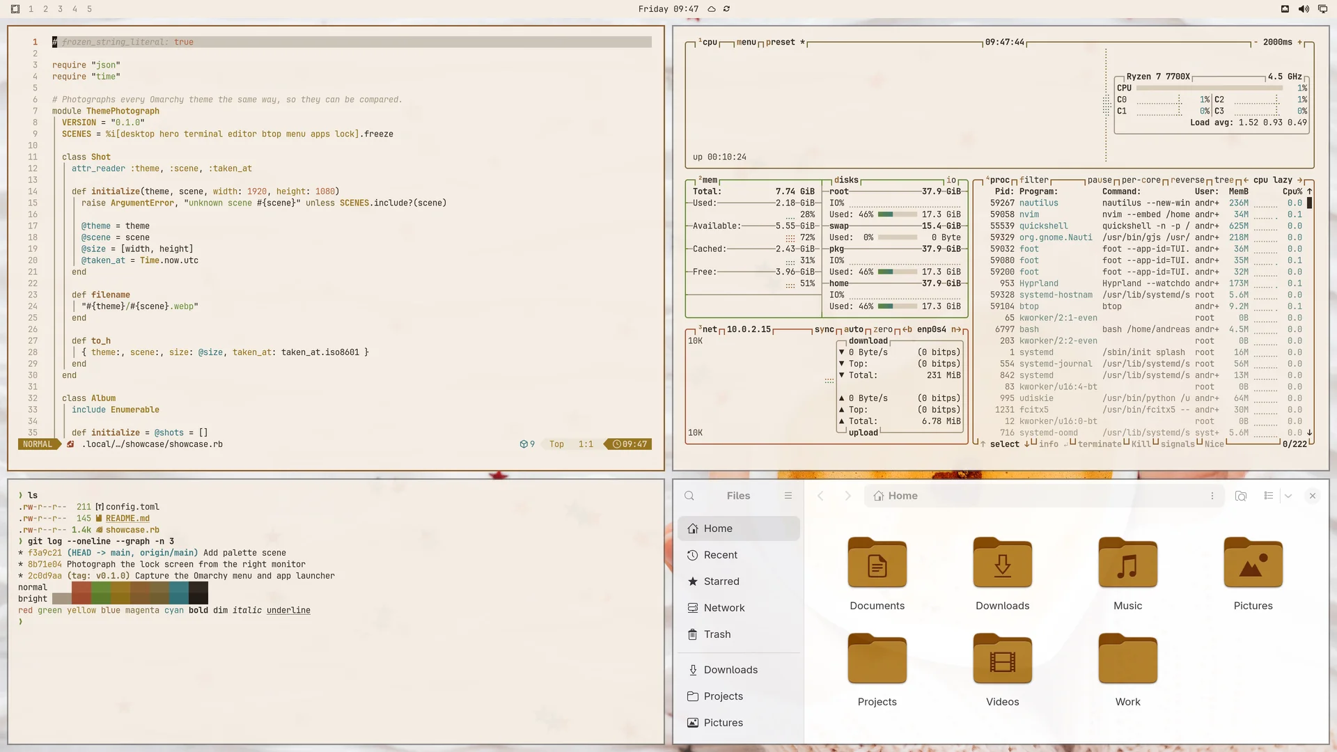1337x752 pixels.
Task: Open the Documents folder
Action: (x=877, y=574)
